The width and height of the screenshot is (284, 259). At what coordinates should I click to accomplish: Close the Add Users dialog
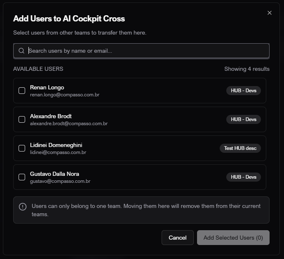tap(270, 13)
